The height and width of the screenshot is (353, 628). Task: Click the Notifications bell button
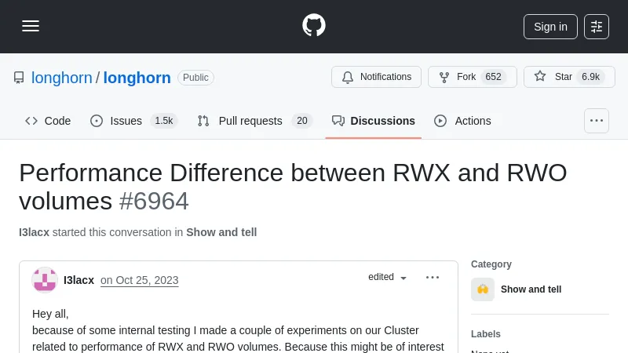[376, 77]
